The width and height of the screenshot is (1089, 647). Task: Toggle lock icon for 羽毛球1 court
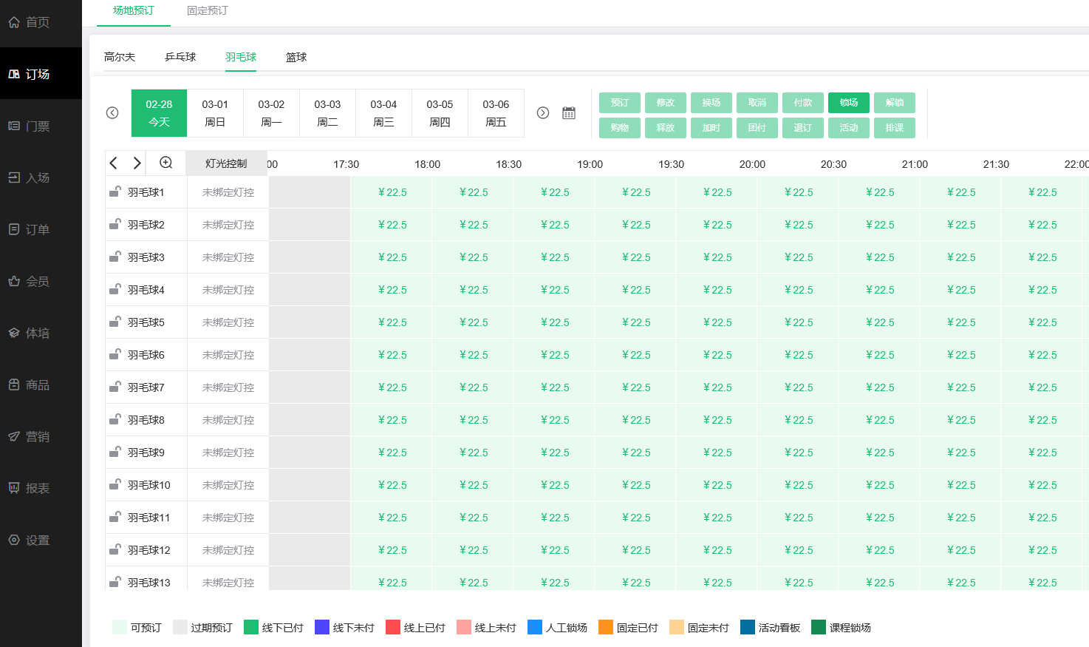click(x=115, y=192)
